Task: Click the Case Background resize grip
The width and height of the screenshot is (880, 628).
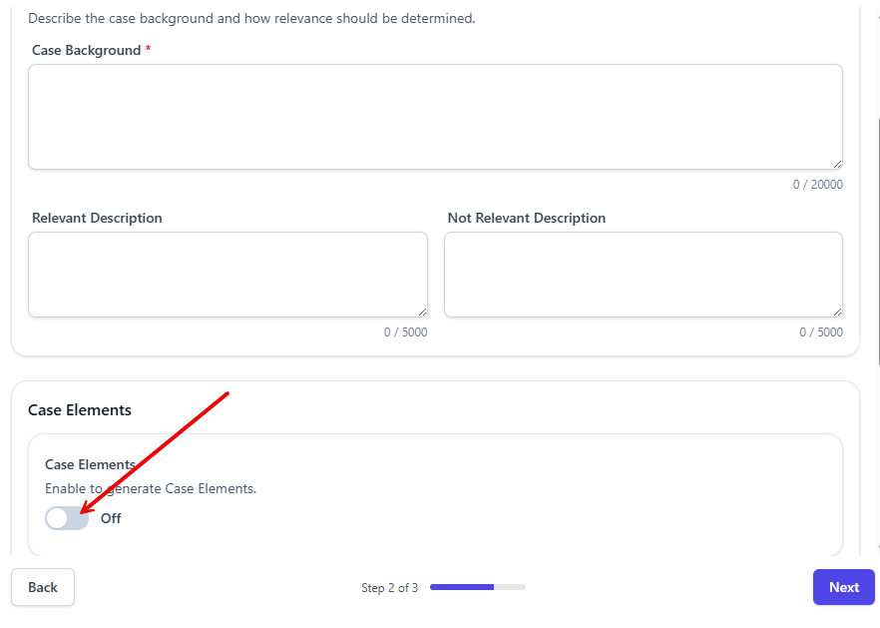Action: pyautogui.click(x=836, y=163)
